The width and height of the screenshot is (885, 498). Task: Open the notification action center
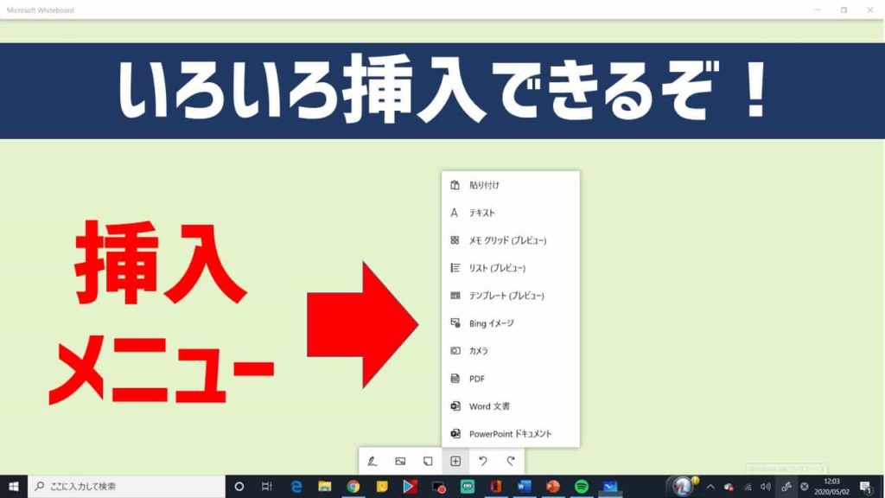pos(866,487)
